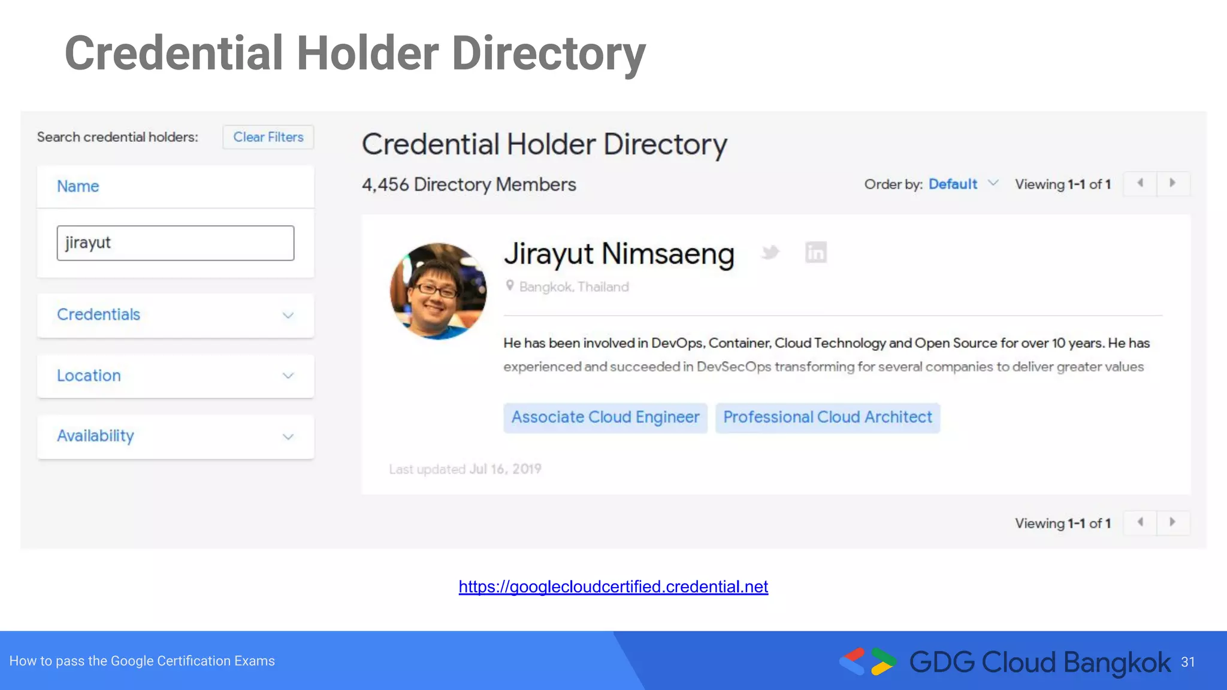Open Jirayut Nimsaeng's Twitter profile icon

coord(770,252)
